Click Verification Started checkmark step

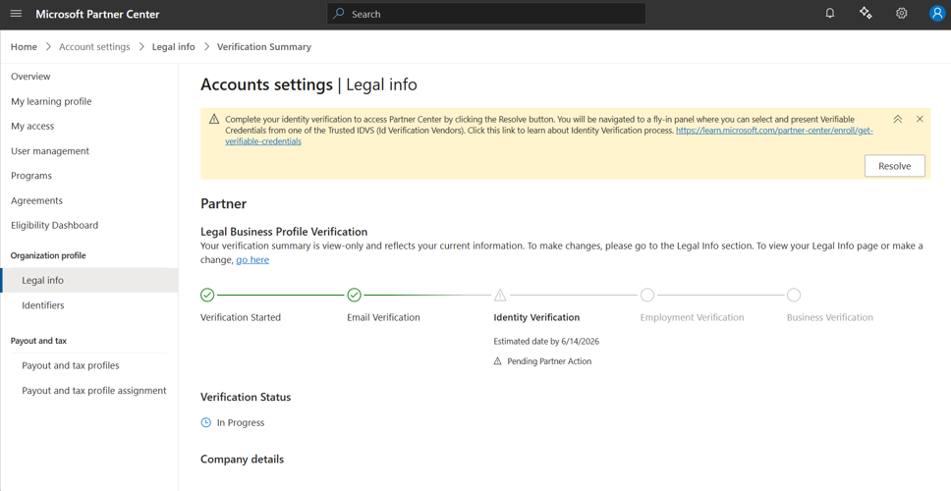coord(207,296)
